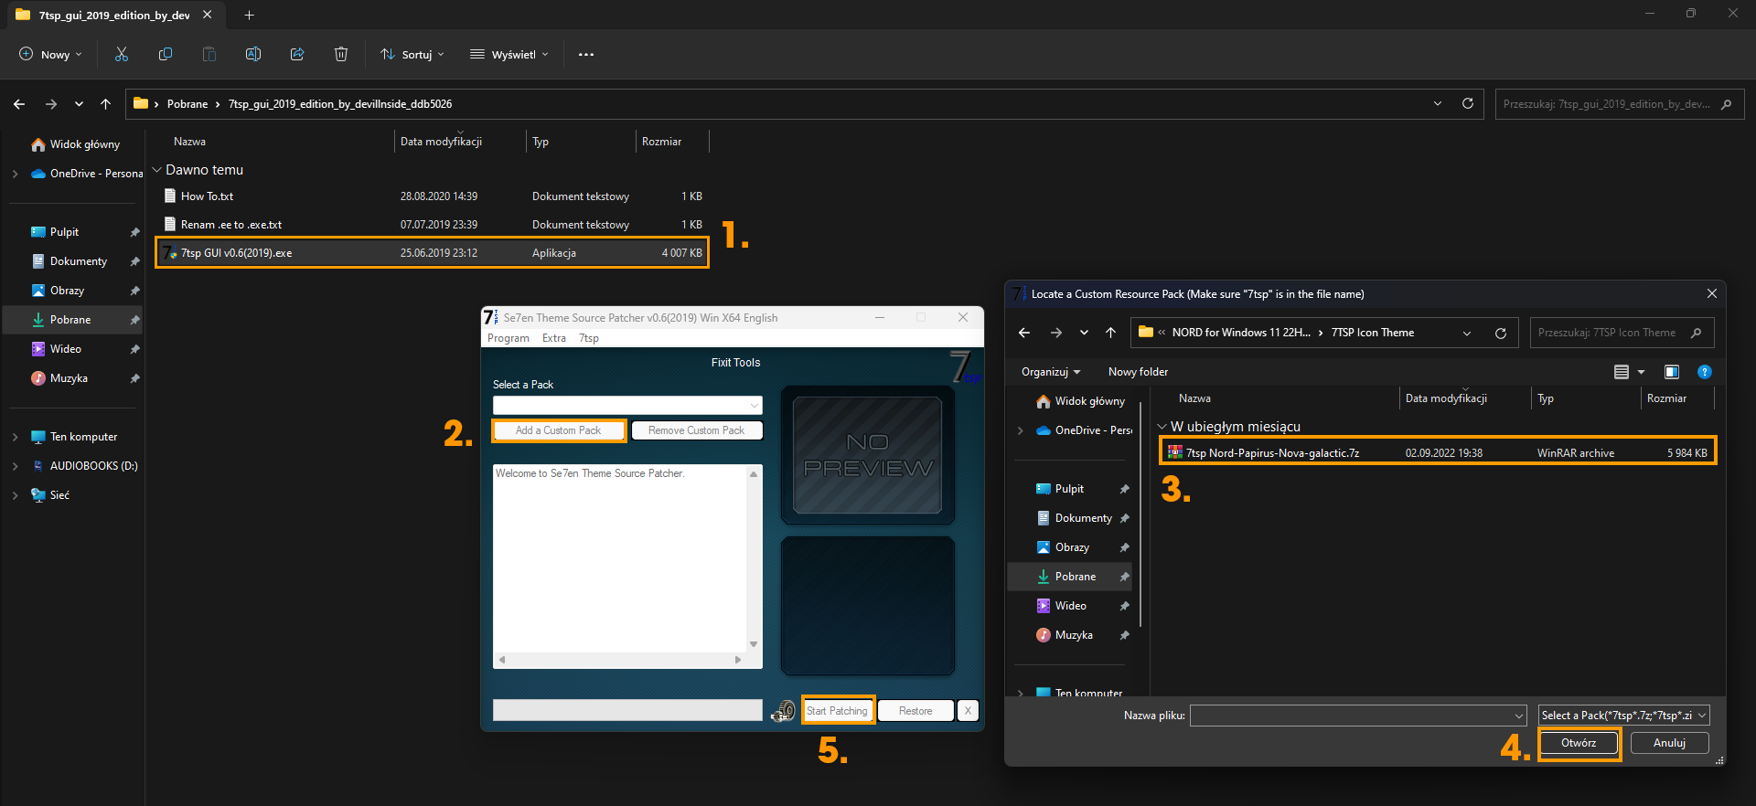Go up one level in Locate Pack dialog
The width and height of the screenshot is (1756, 806).
1110,333
